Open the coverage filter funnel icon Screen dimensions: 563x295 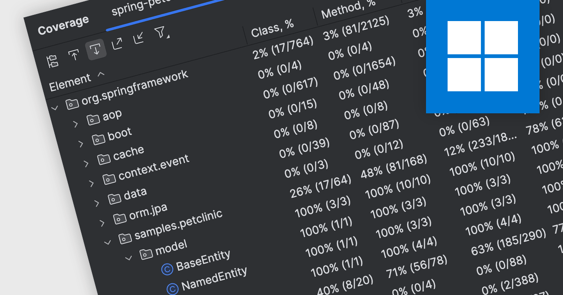160,33
